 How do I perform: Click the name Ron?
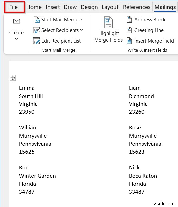pyautogui.click(x=24, y=168)
